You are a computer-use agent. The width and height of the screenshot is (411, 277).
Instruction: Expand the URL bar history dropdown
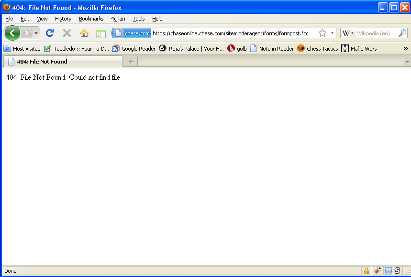pos(332,33)
